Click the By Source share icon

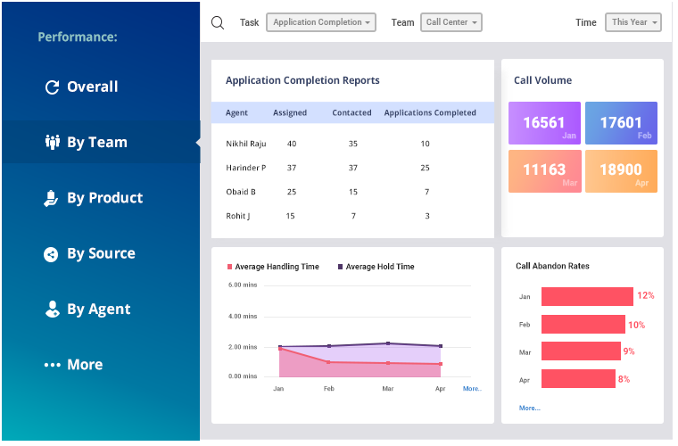pos(51,254)
